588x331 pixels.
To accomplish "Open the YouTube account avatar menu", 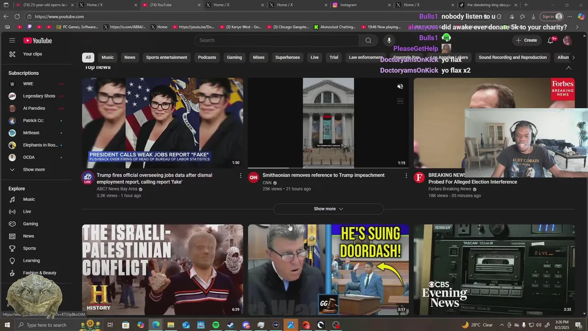I will [x=567, y=40].
